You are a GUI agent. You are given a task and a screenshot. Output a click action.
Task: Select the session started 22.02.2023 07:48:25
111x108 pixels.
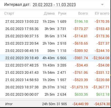[55, 65]
